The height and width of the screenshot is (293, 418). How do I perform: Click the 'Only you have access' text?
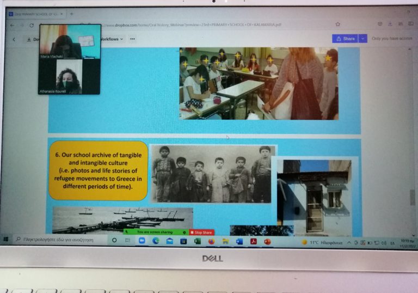pos(392,39)
